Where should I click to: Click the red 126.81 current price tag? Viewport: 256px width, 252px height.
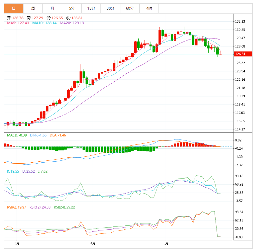pyautogui.click(x=243, y=54)
